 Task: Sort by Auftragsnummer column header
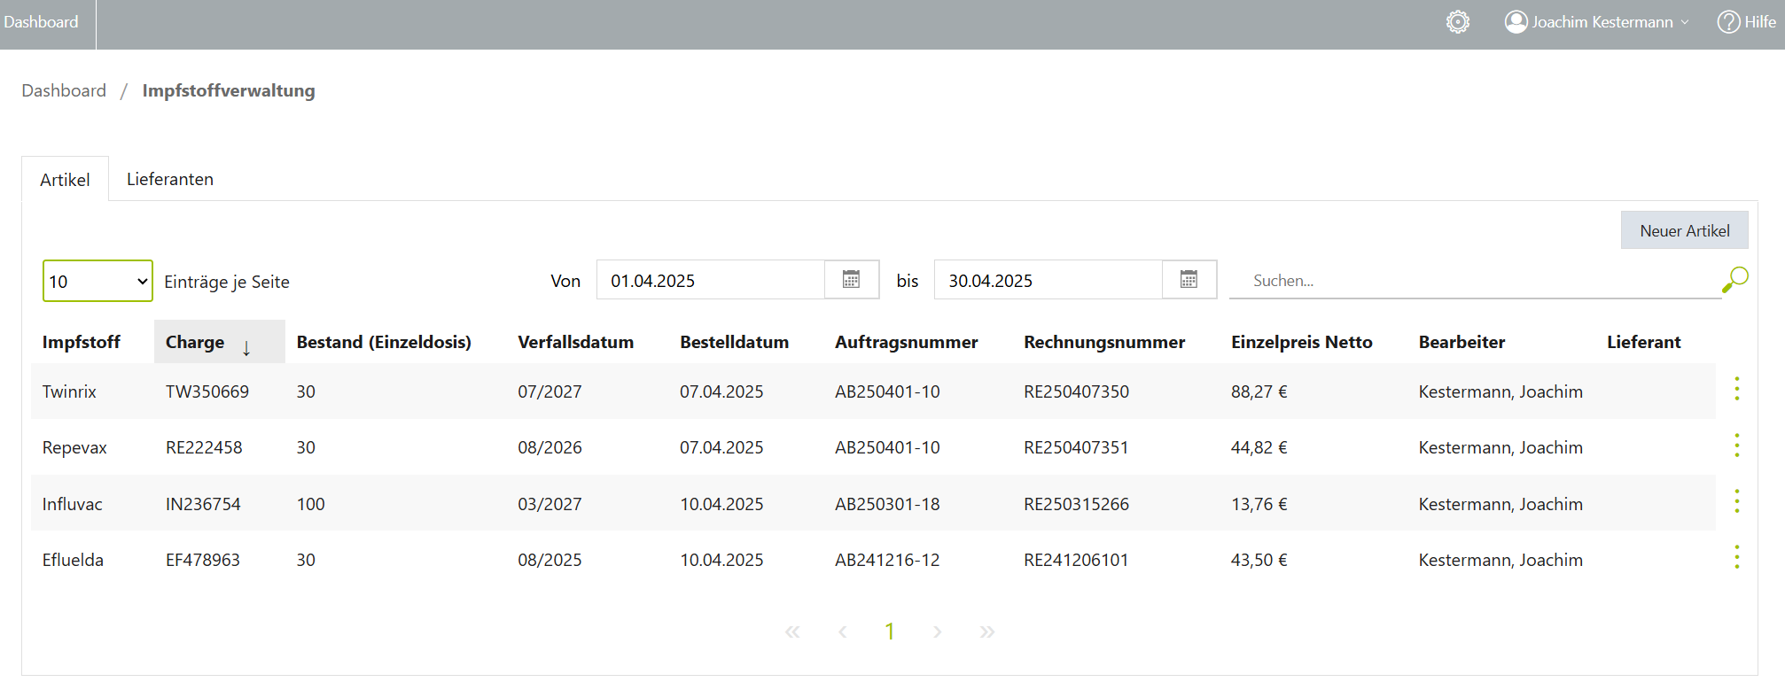[907, 342]
